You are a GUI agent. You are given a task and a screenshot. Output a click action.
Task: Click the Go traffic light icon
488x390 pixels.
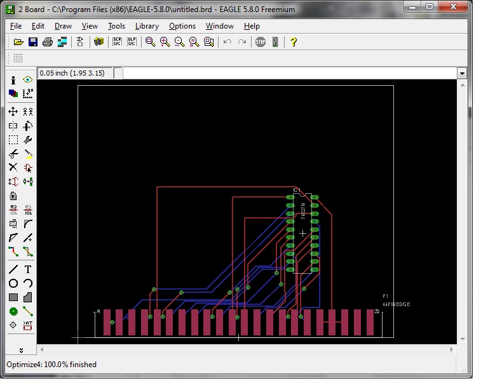pyautogui.click(x=275, y=42)
